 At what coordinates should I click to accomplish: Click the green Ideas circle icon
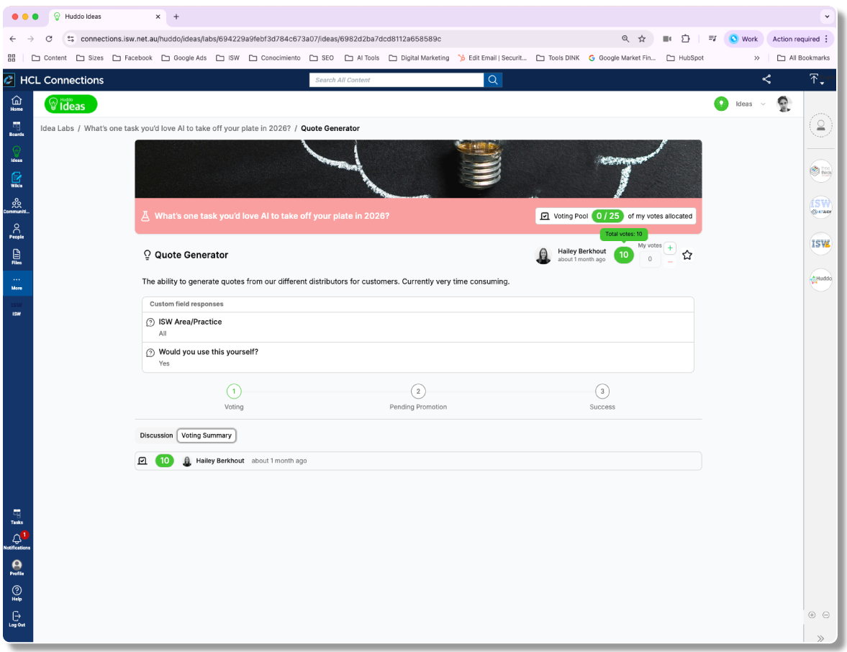[x=721, y=104]
